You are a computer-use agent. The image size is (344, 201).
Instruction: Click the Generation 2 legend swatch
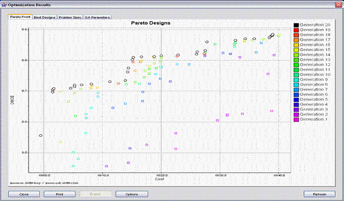tap(296, 114)
